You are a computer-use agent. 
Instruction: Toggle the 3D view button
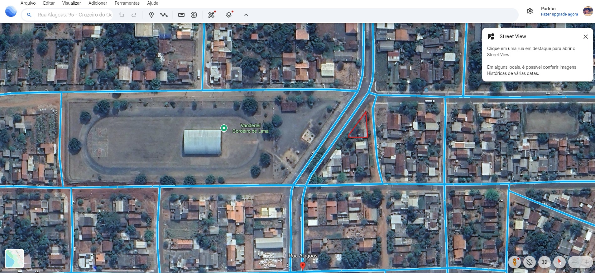(x=545, y=262)
